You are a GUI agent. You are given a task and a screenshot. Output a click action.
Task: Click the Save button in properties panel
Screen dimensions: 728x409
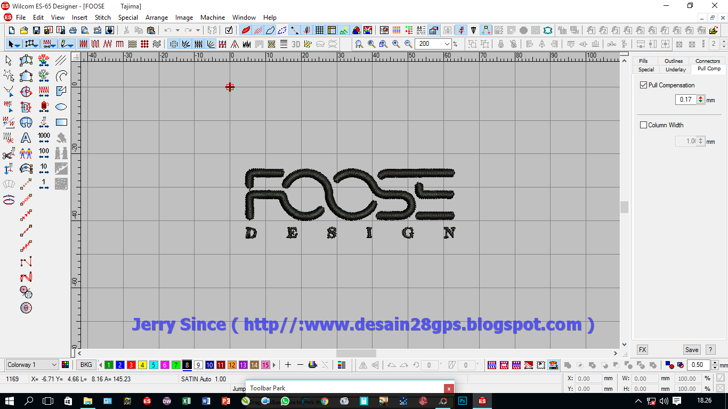click(692, 350)
